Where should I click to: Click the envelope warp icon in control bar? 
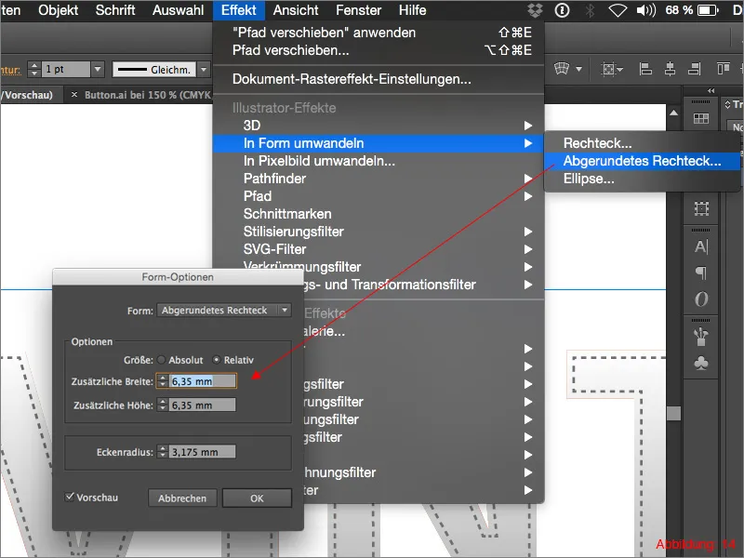[x=562, y=69]
